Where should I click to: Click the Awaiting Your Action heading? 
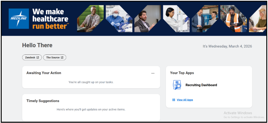click(44, 73)
